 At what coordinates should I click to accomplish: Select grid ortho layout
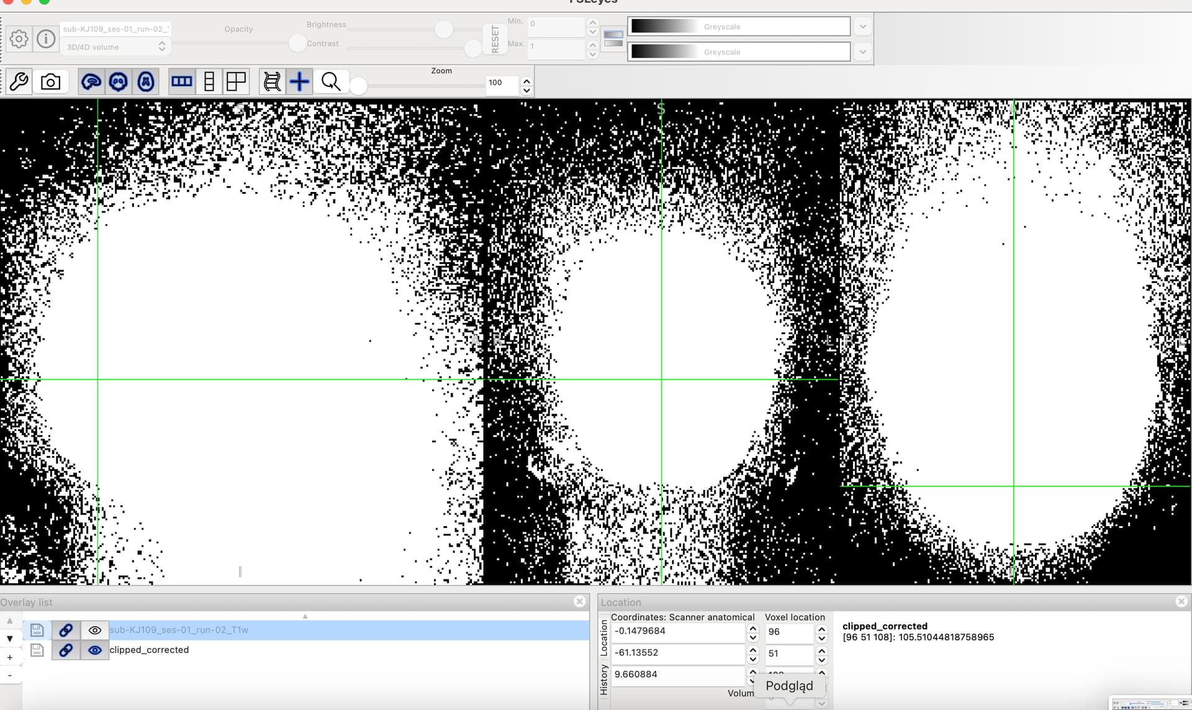click(237, 82)
